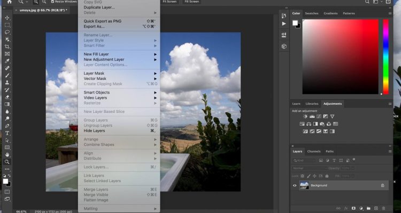
Task: Choose Hide Layers from the menu
Action: 94,130
